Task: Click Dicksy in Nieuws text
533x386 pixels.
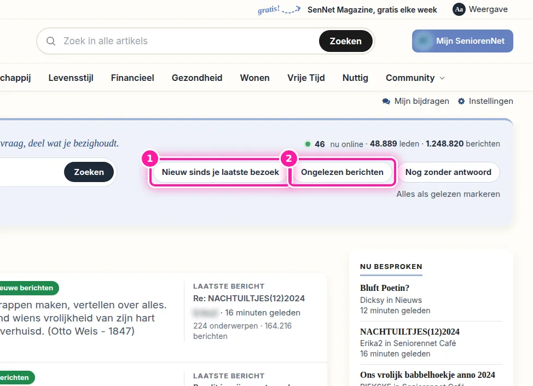Action: pyautogui.click(x=391, y=300)
